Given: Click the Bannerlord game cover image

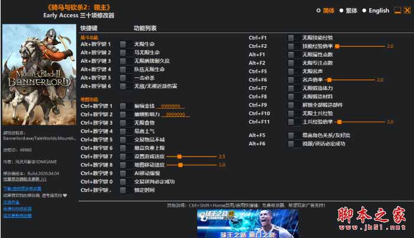Looking at the screenshot, I should tap(39, 75).
